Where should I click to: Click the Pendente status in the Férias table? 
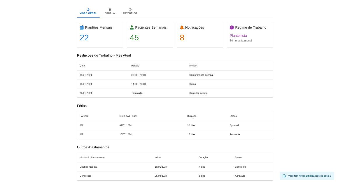click(x=235, y=134)
